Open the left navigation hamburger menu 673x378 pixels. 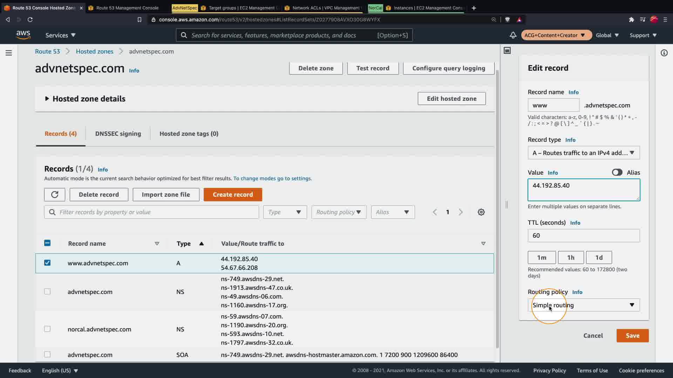coord(9,53)
